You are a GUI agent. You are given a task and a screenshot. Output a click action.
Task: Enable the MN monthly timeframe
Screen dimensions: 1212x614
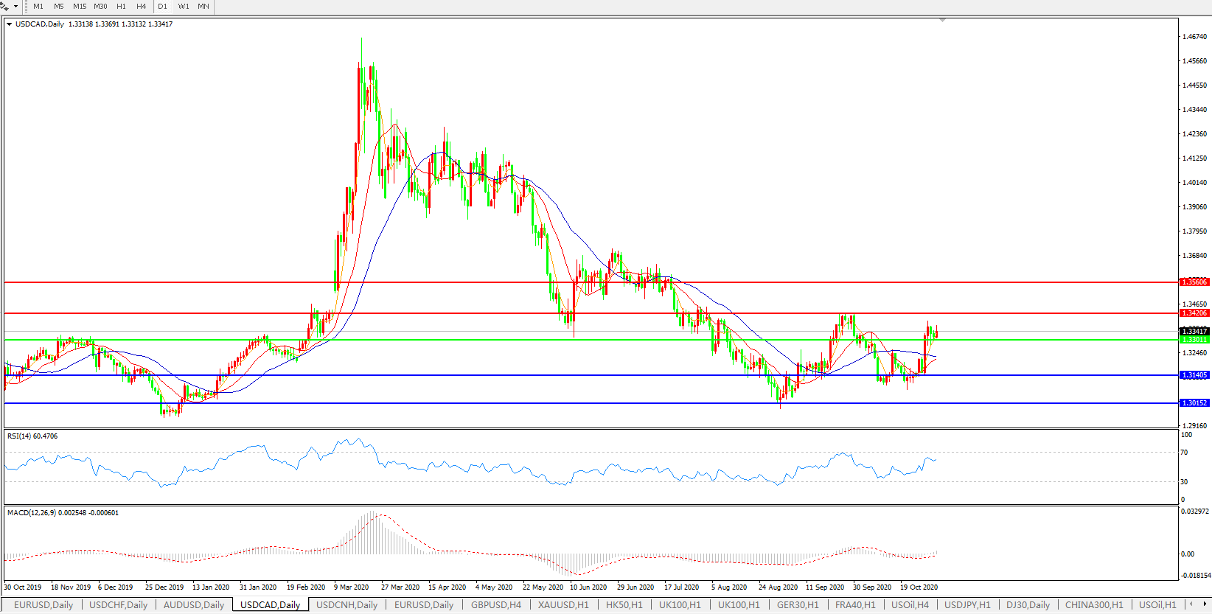click(x=203, y=7)
